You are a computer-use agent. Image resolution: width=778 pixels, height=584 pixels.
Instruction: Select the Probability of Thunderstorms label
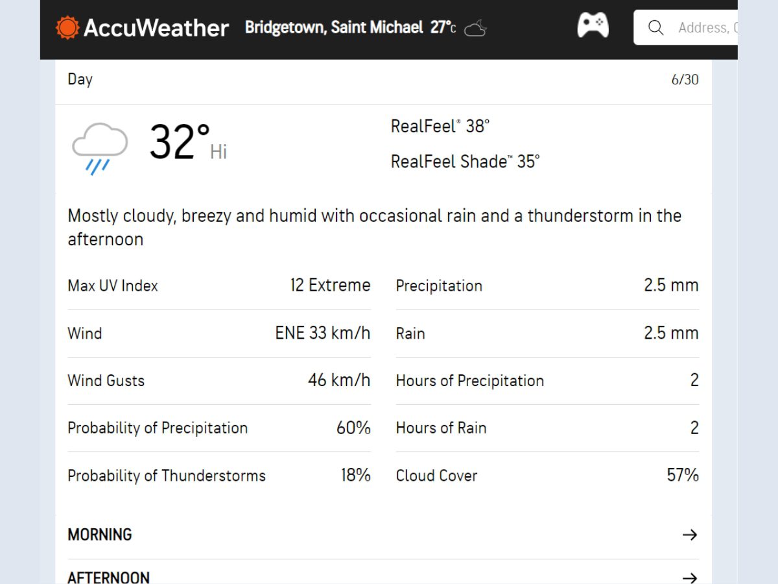[x=167, y=476]
